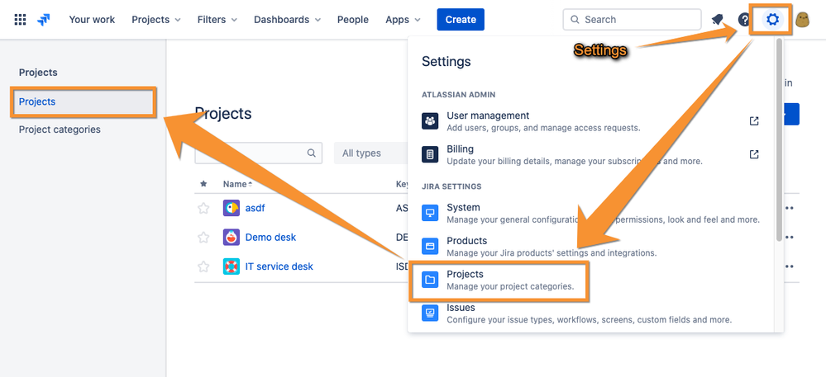Click the System settings monitor icon

430,213
